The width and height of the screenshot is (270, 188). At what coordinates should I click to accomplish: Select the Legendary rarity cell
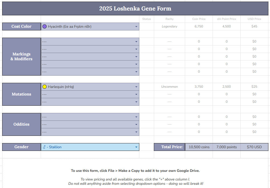[x=169, y=26]
